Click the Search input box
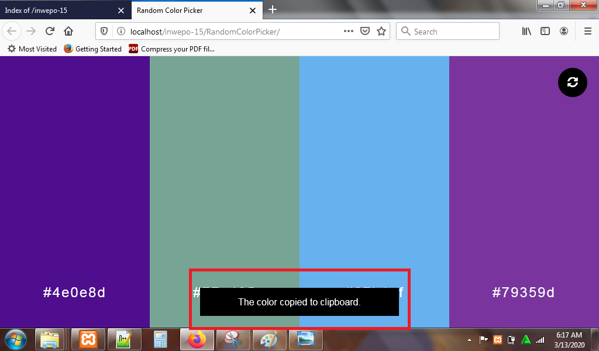 pos(447,32)
